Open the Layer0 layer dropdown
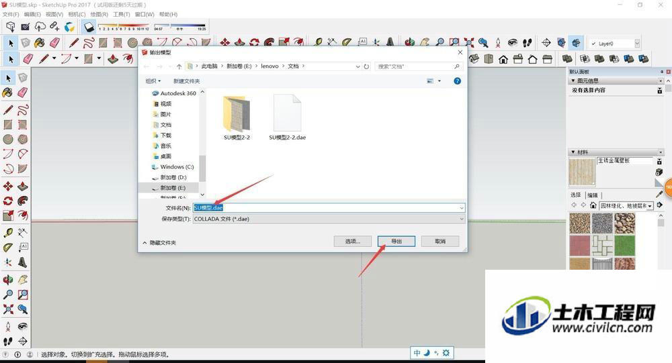Screen dimensions: 672x363 pos(637,43)
